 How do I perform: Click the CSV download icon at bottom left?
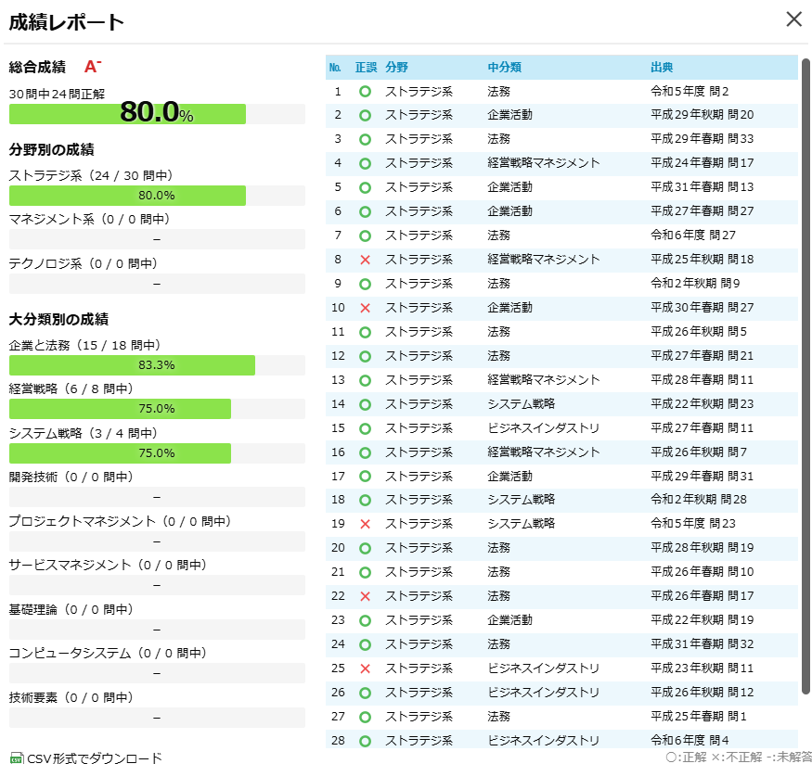click(15, 758)
